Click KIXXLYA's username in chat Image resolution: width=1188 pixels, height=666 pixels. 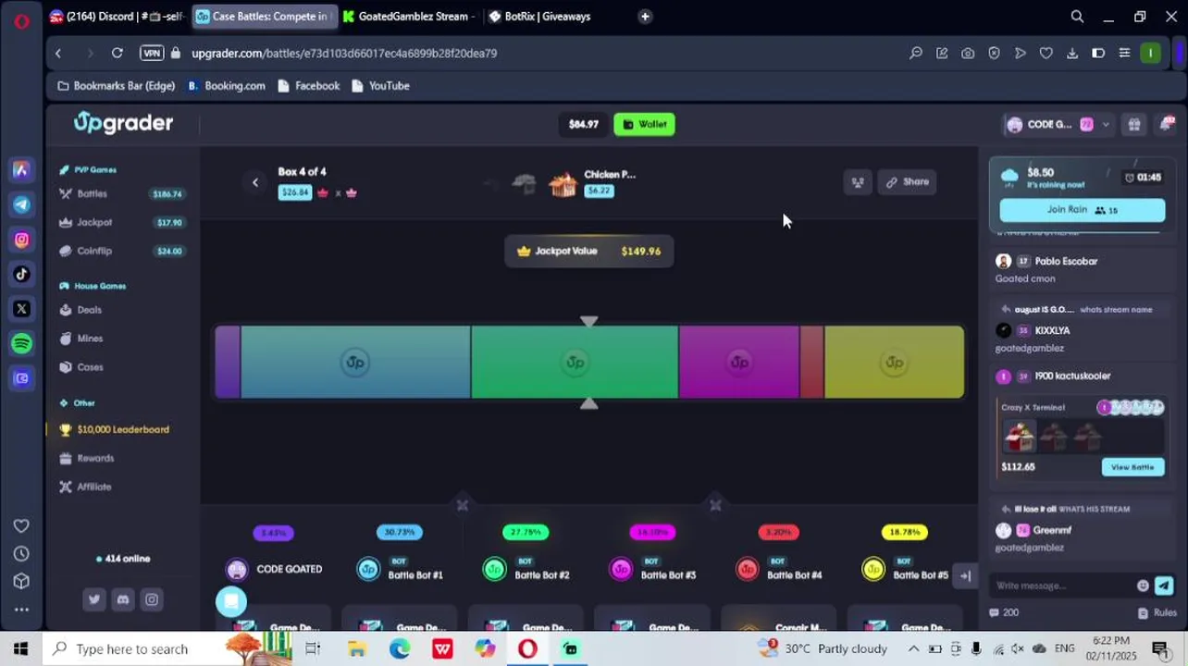click(x=1052, y=331)
